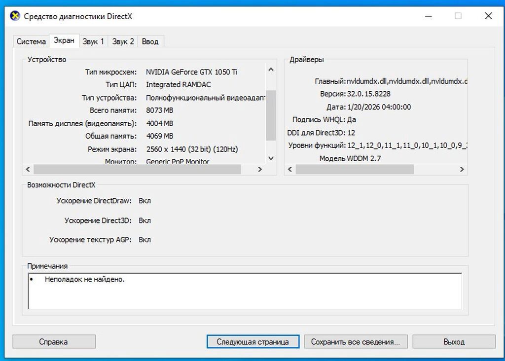Viewport: 505px width, 361px height.
Task: Click the Устройство horizontal scrollbar thumb
Action: [x=137, y=169]
